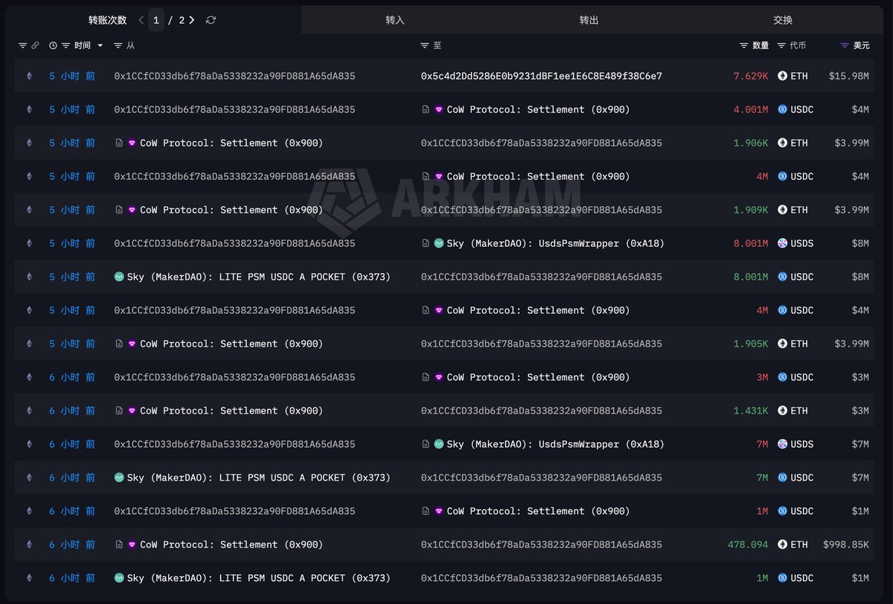This screenshot has width=893, height=604.
Task: Open the filter icon beside the chain-link icon
Action: coord(22,45)
